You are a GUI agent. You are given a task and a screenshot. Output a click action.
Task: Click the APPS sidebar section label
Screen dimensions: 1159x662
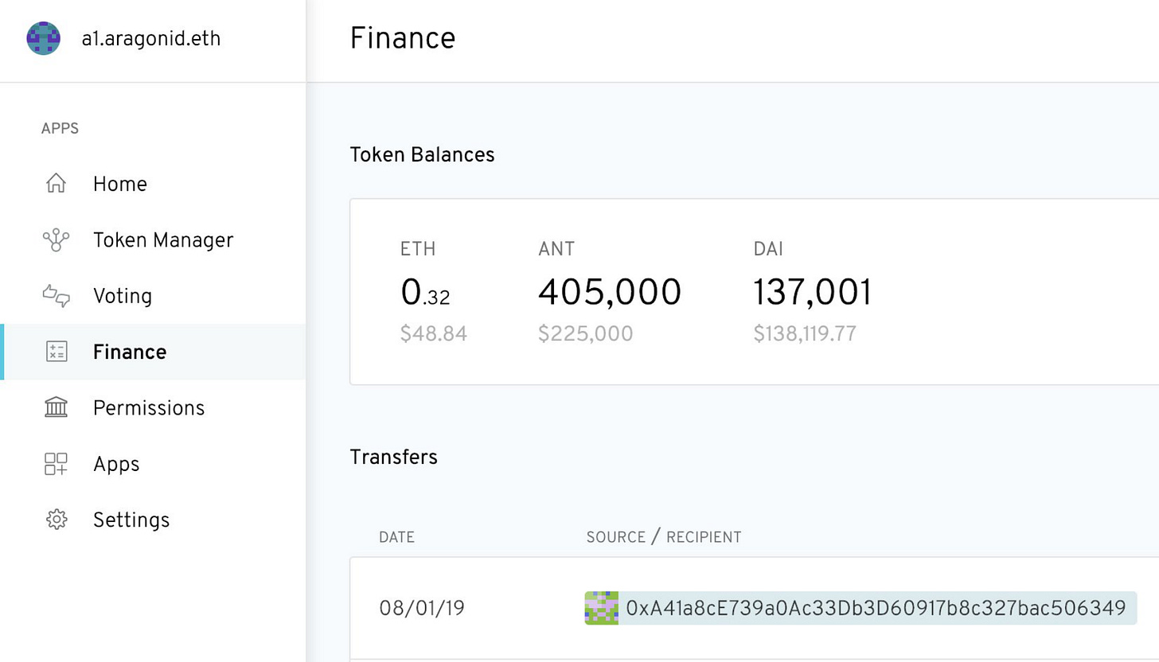pos(60,129)
